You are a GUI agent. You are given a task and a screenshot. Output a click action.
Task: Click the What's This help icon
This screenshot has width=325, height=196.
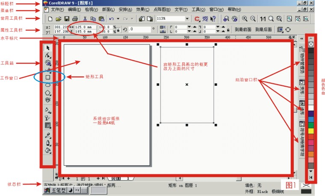pos(213,19)
